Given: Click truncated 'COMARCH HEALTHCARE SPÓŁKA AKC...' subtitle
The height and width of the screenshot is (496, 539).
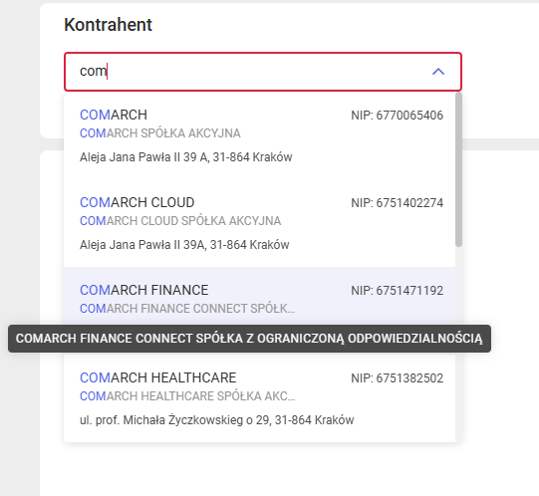Looking at the screenshot, I should pyautogui.click(x=187, y=396).
